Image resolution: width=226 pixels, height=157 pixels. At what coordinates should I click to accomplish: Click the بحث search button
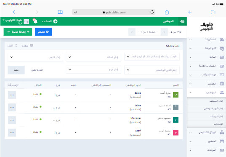(x=16, y=70)
